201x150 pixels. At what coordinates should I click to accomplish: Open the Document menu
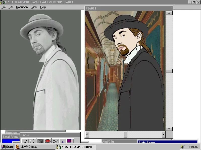coord(22,7)
